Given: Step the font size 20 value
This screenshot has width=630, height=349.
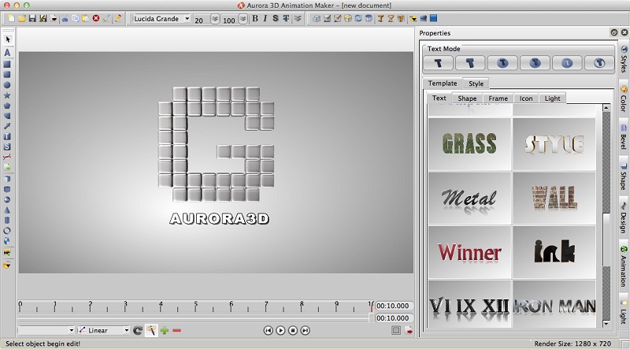Looking at the screenshot, I should (215, 19).
